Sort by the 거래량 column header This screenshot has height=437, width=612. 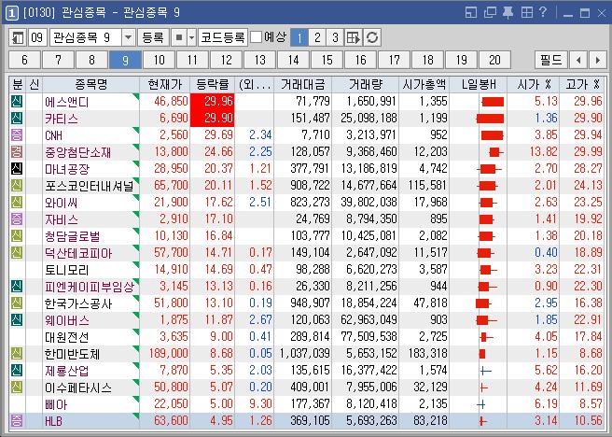pyautogui.click(x=366, y=84)
